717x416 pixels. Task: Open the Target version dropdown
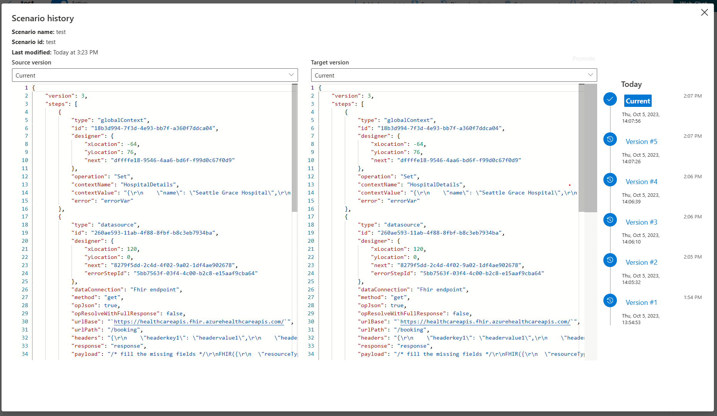pos(454,75)
